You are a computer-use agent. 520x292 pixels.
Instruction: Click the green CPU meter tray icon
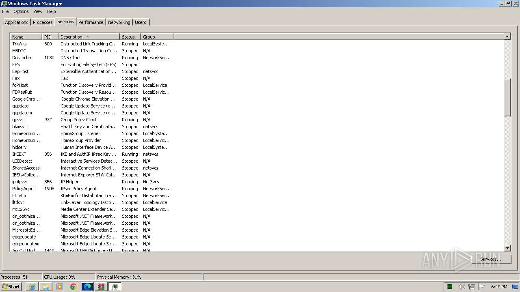coord(450,287)
